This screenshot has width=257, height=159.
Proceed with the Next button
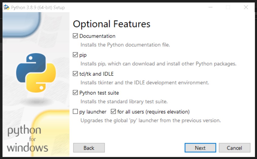(x=200, y=148)
